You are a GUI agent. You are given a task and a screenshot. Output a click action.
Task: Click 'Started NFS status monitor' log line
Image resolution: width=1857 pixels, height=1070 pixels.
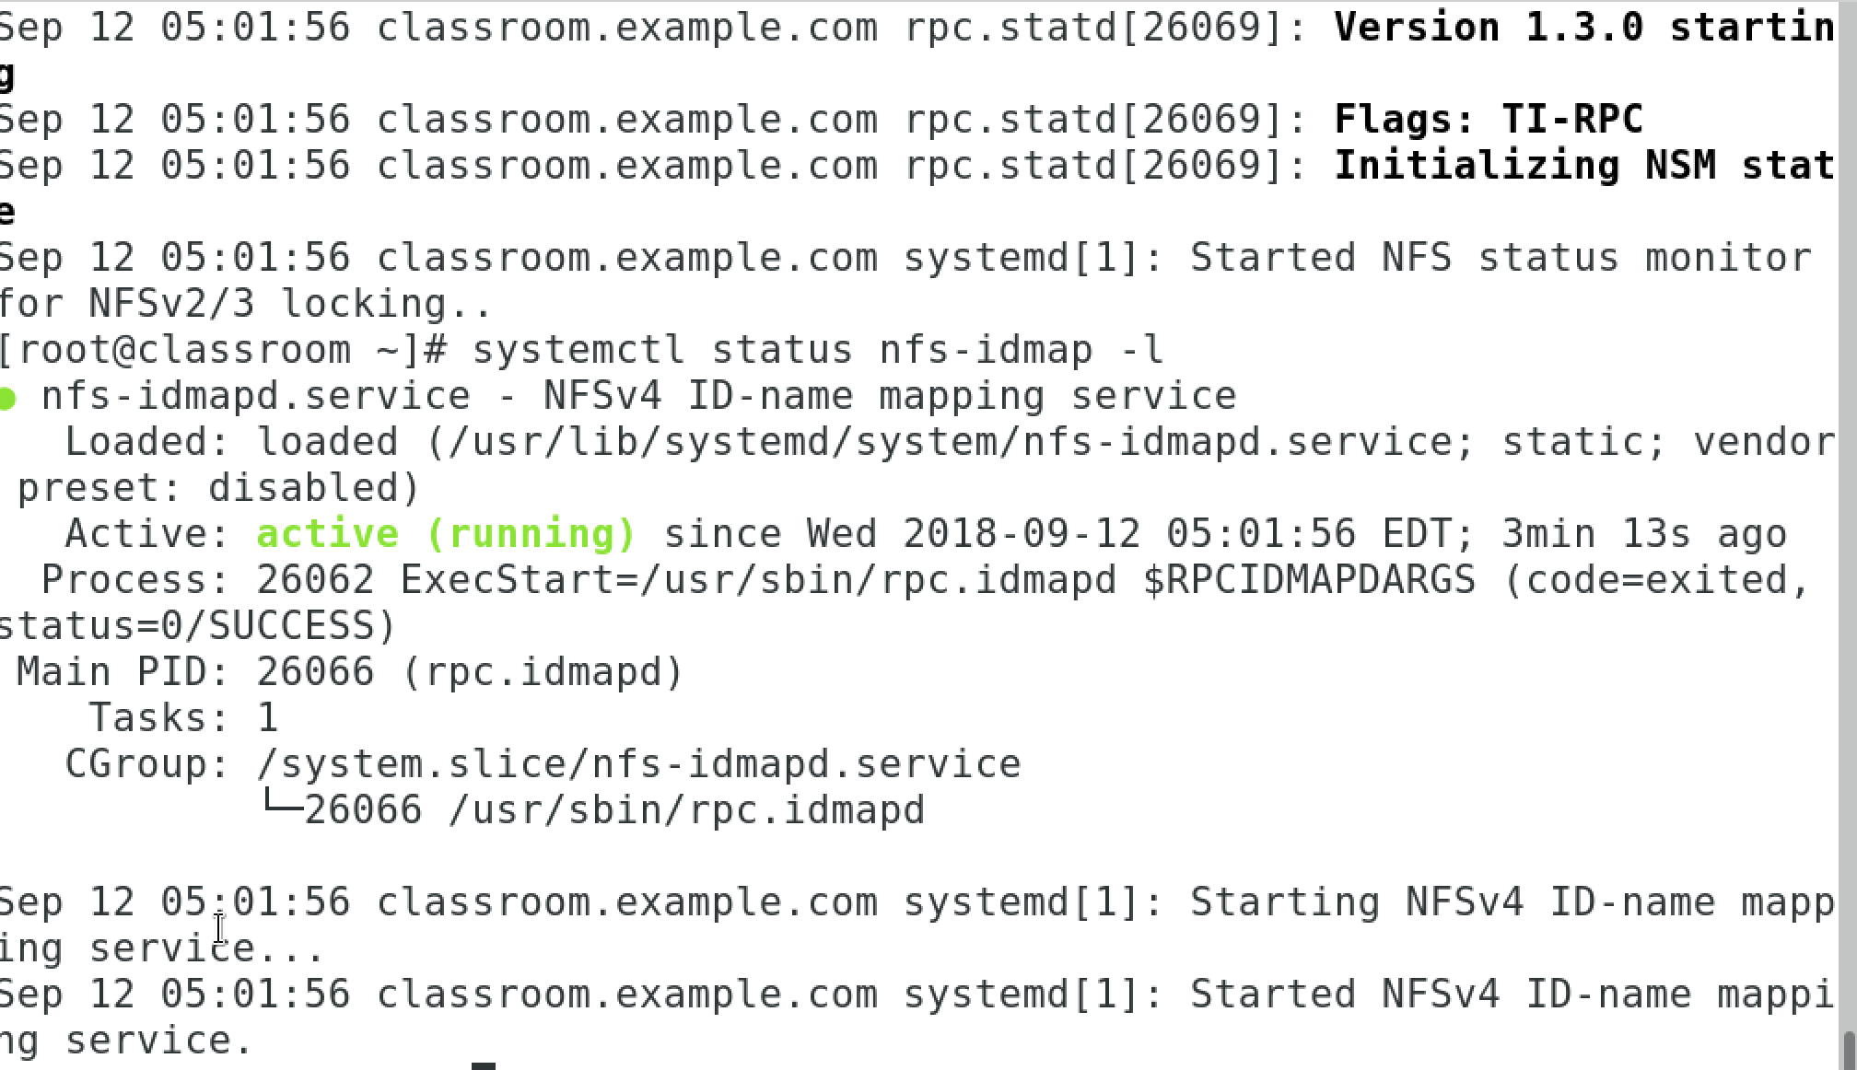coord(1501,258)
